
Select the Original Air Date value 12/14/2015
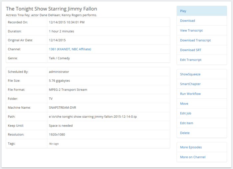click(x=57, y=40)
